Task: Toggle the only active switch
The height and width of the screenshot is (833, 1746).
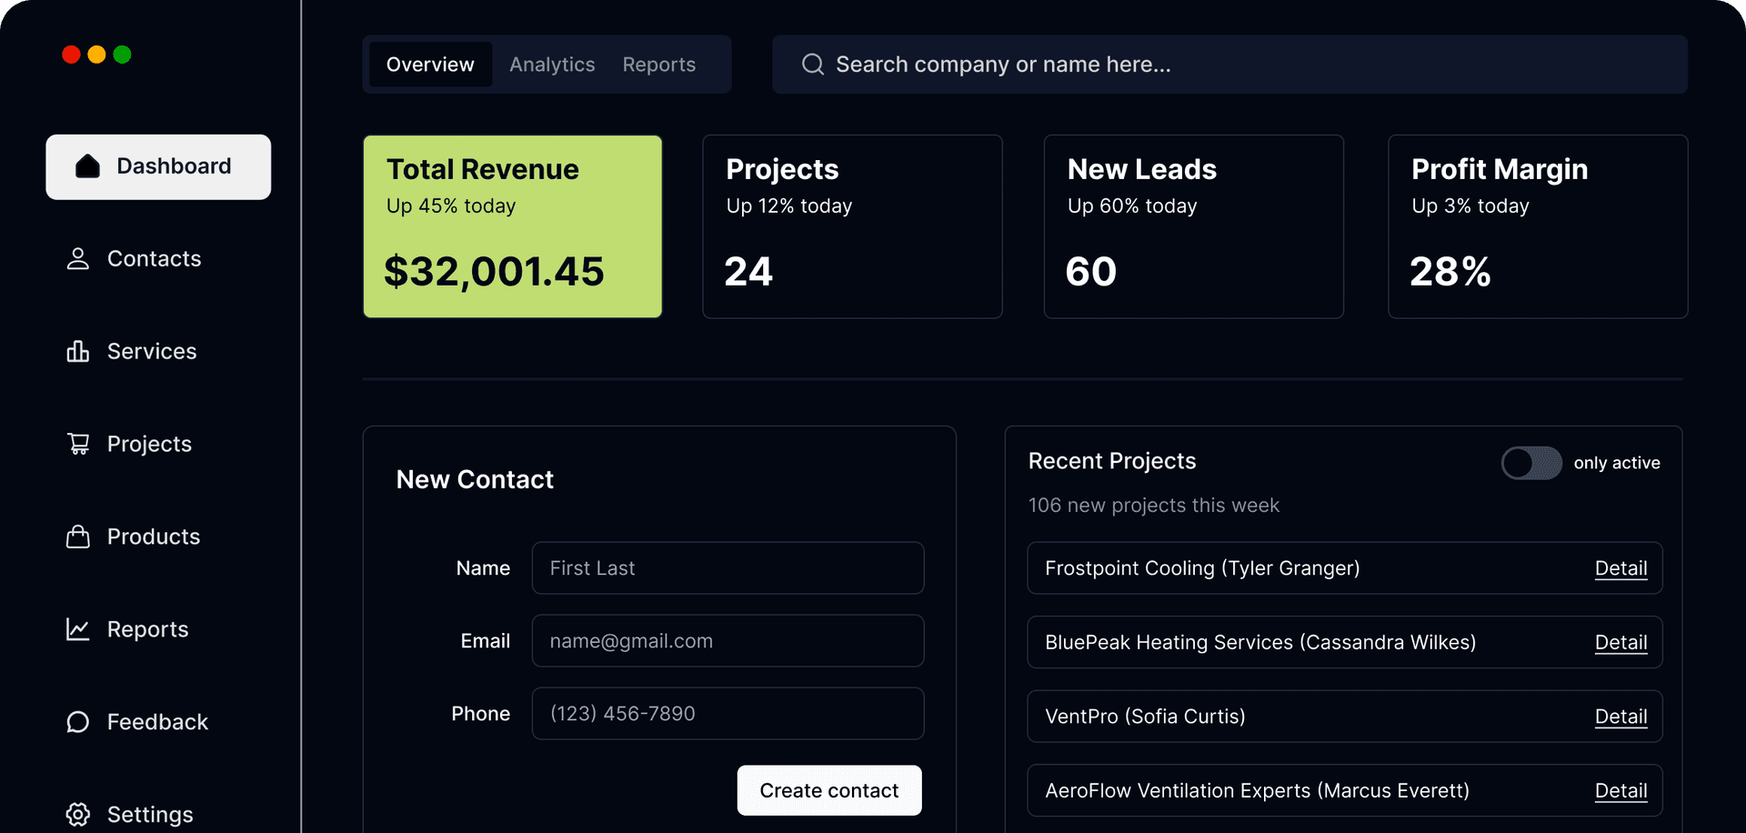Action: (1531, 463)
